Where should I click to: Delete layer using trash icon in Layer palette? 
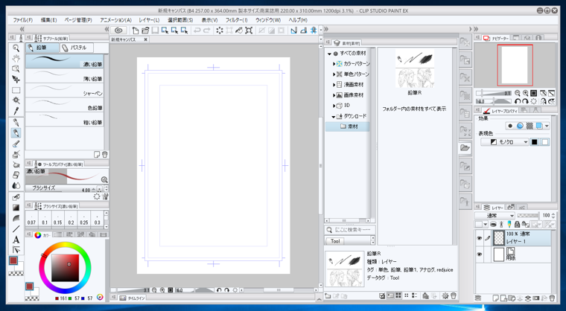tap(552, 298)
